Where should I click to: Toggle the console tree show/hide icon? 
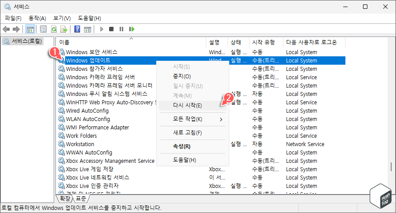click(30, 29)
